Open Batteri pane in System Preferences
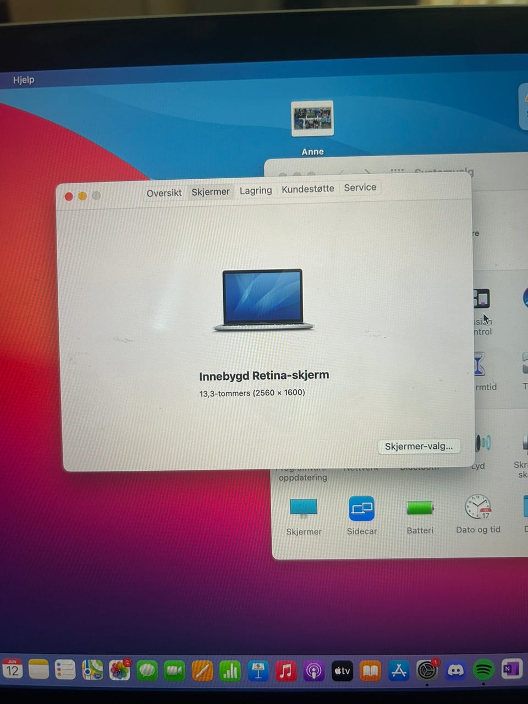Screen dimensions: 528x704 point(420,515)
